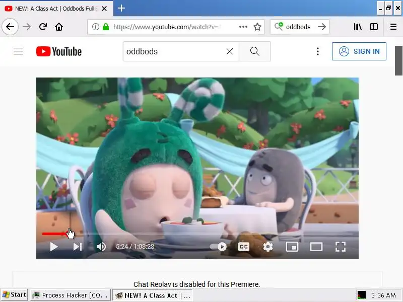Switch to Process Hacker taskbar window

coord(71,295)
